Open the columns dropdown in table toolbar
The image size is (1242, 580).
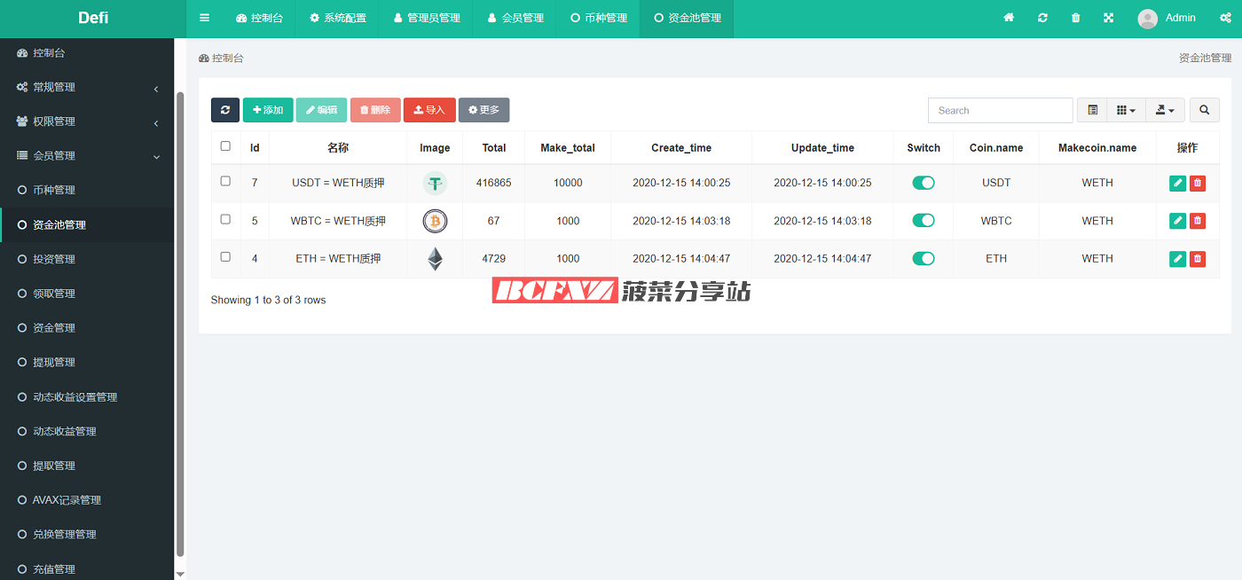(1126, 110)
